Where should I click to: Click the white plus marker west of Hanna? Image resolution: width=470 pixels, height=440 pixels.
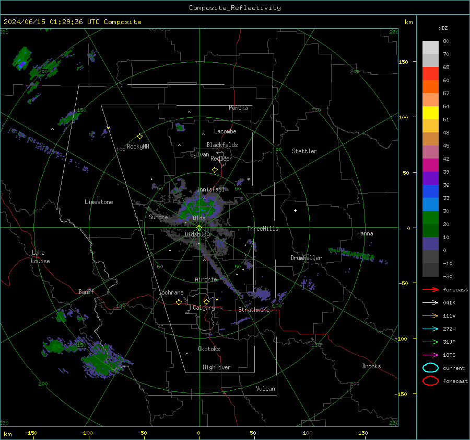click(295, 210)
